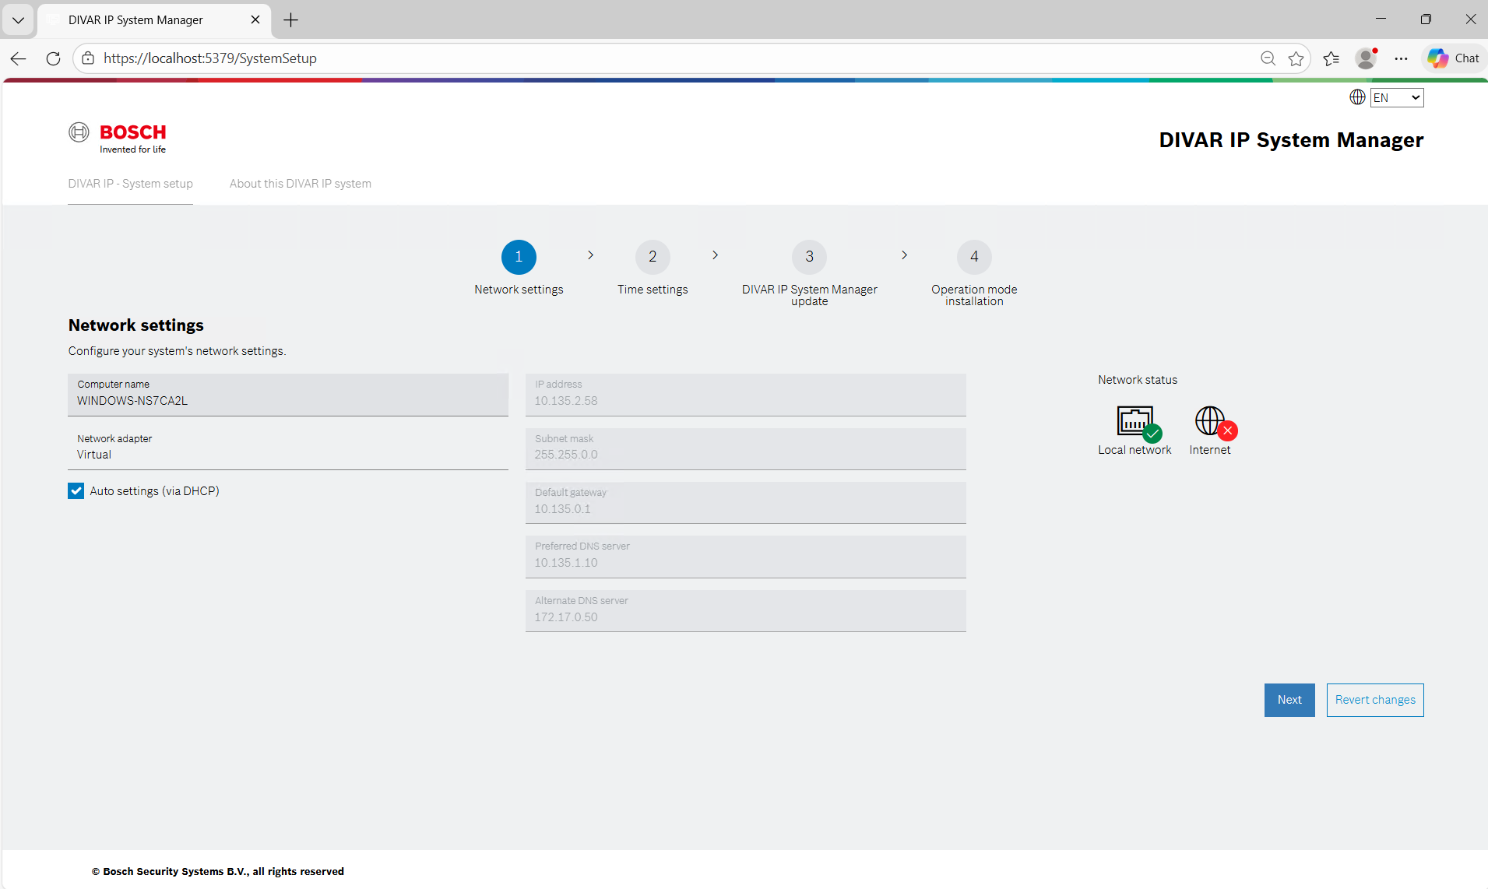Open the Copilot Chat button
The height and width of the screenshot is (889, 1488).
(1454, 58)
